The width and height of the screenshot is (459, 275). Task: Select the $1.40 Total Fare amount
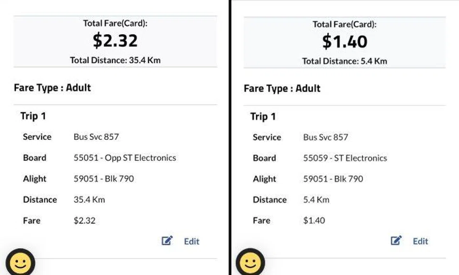point(344,42)
